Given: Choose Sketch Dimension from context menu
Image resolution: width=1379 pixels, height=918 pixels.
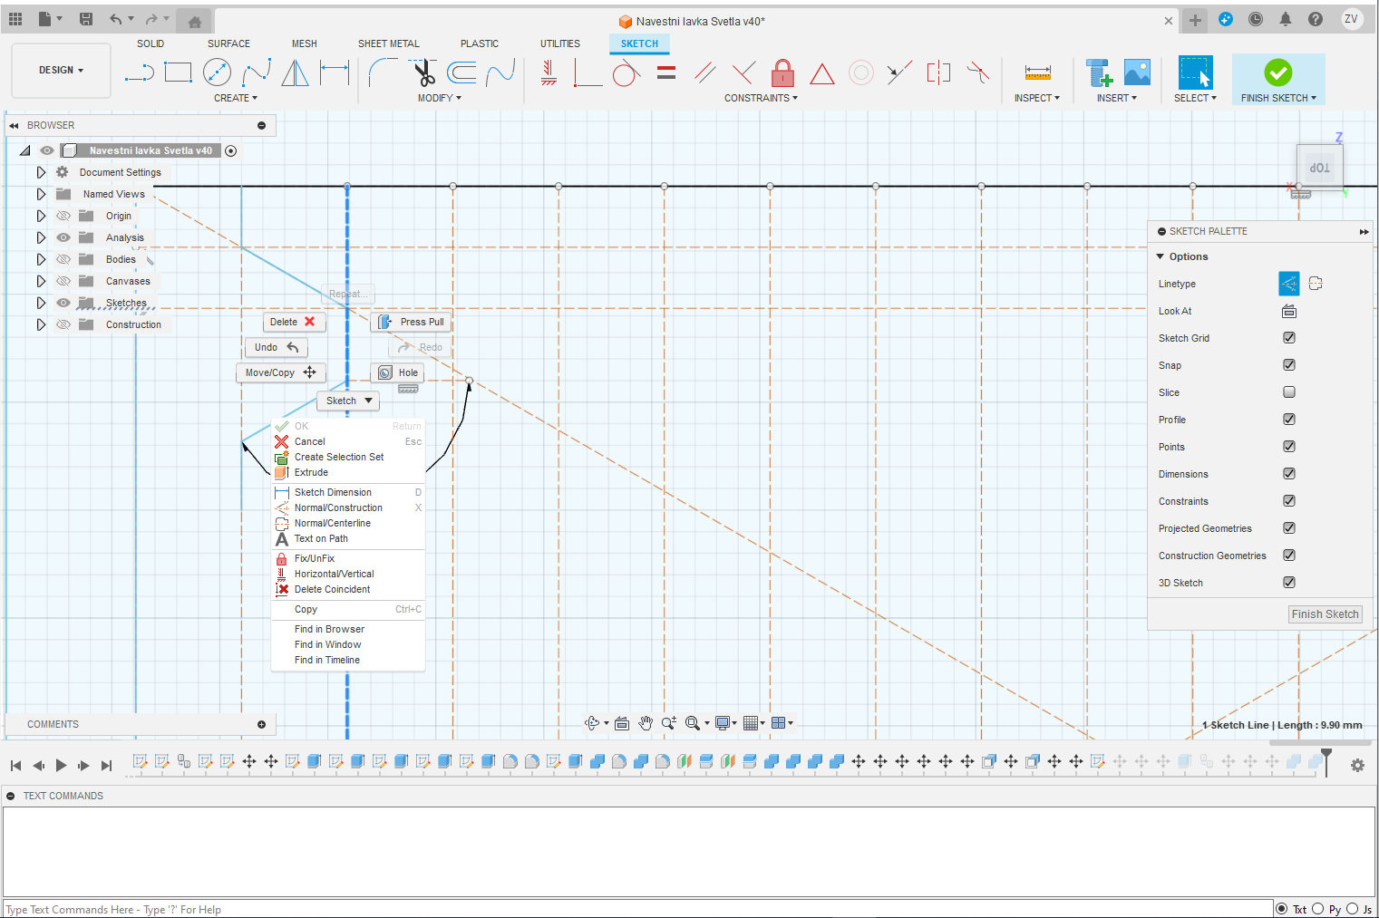Looking at the screenshot, I should click(333, 492).
